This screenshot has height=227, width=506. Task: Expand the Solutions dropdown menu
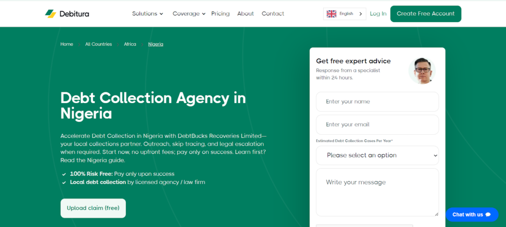pos(147,14)
